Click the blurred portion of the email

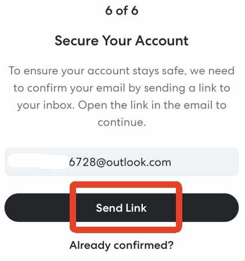point(38,162)
